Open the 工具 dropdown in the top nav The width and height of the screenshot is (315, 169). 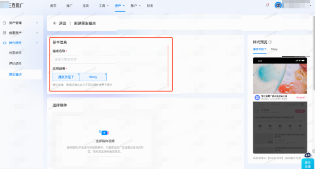(x=104, y=6)
